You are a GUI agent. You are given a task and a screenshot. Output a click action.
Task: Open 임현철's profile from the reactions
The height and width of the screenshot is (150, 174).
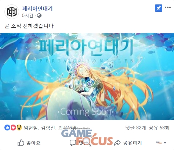click(31, 128)
